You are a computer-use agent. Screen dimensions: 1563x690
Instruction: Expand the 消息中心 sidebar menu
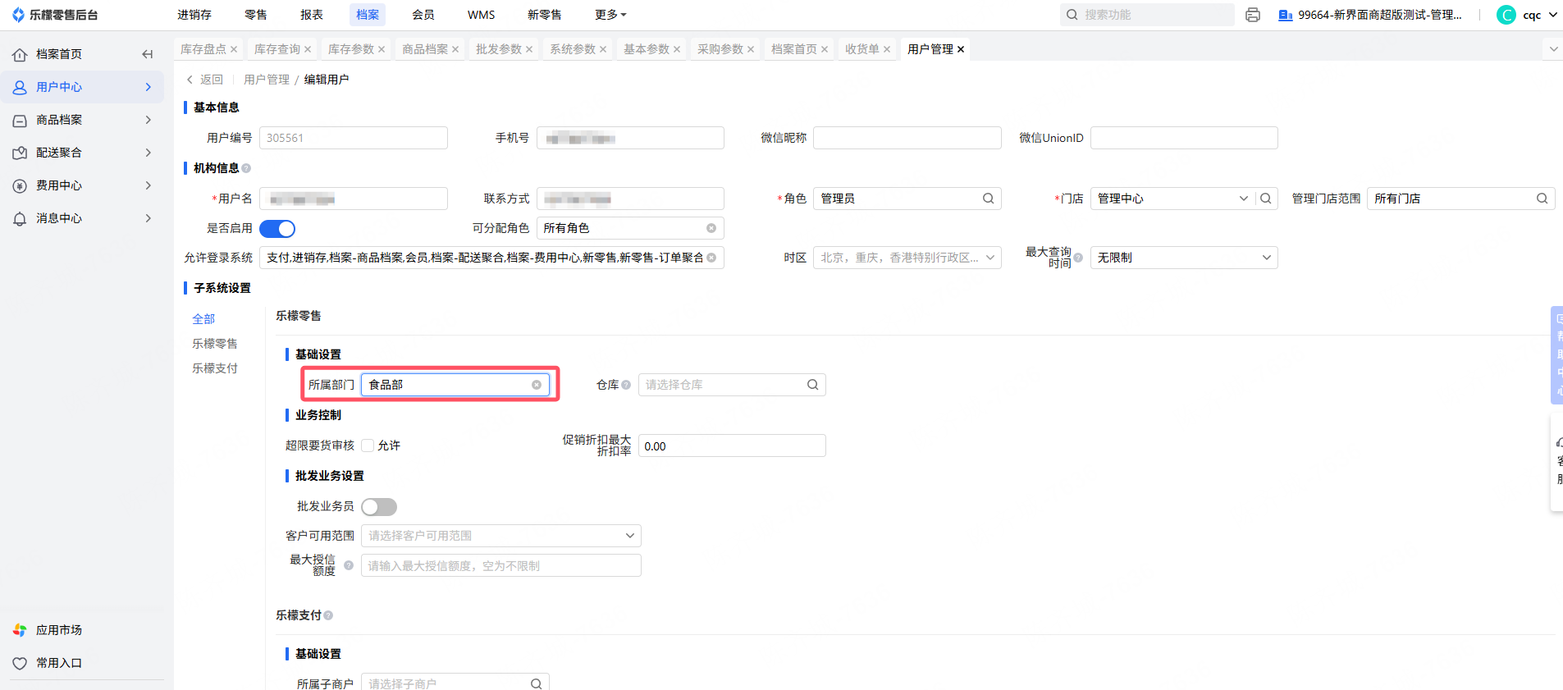click(x=82, y=218)
